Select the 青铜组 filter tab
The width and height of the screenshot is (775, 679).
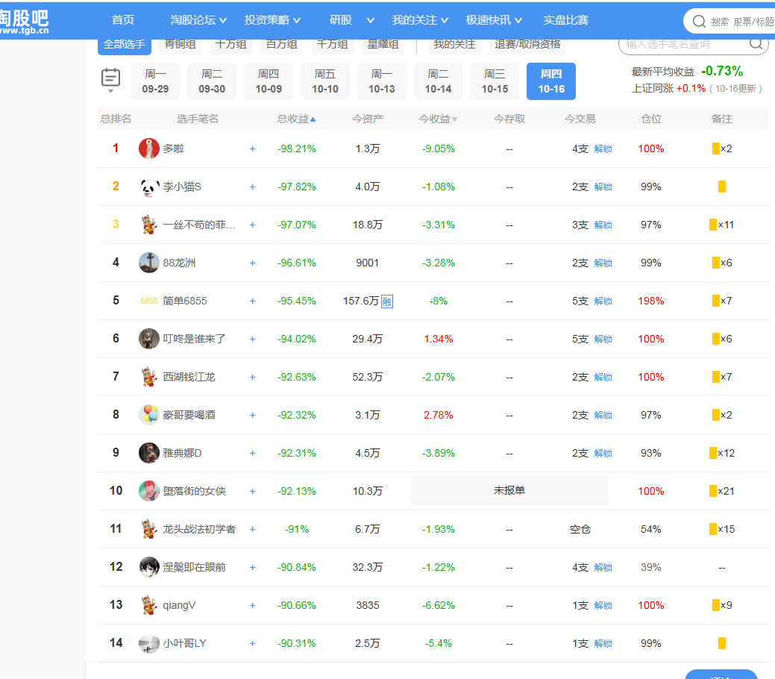click(180, 45)
